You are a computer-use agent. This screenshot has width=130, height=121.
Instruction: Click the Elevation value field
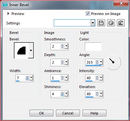click(x=91, y=94)
